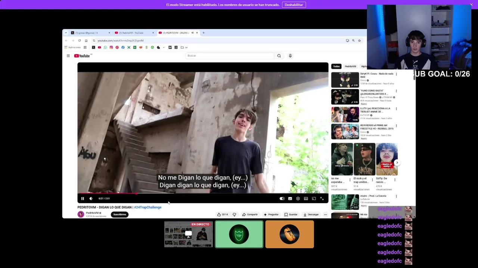Click the Descargar download button

[x=311, y=214]
